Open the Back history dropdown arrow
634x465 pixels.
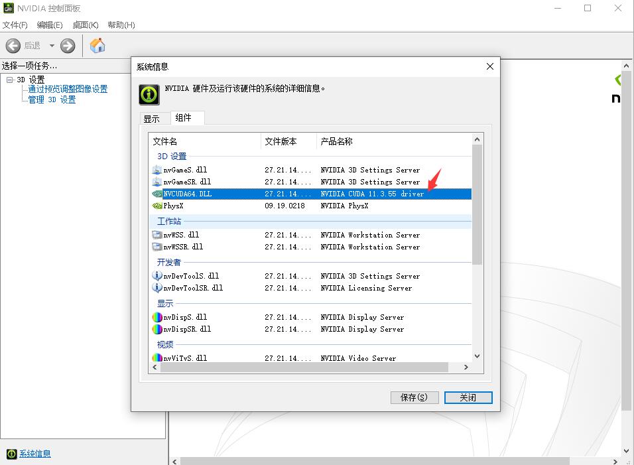coord(52,46)
